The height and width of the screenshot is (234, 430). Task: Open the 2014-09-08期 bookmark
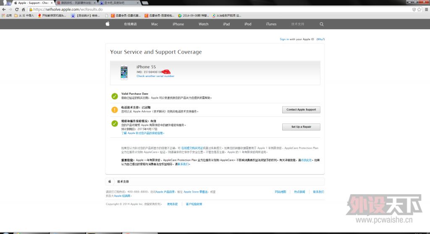click(194, 15)
